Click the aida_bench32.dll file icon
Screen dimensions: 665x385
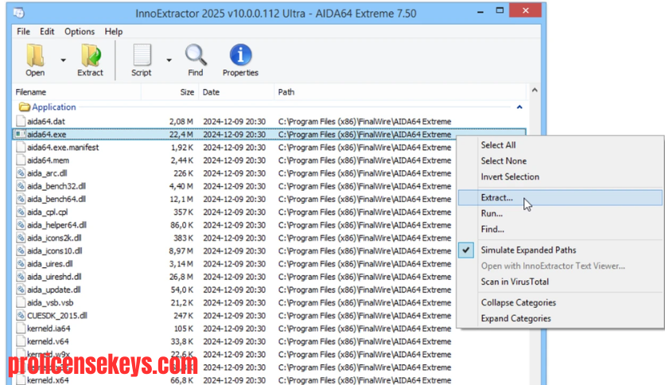point(21,186)
